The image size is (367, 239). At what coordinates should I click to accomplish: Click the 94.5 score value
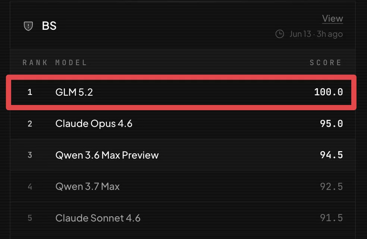point(332,155)
